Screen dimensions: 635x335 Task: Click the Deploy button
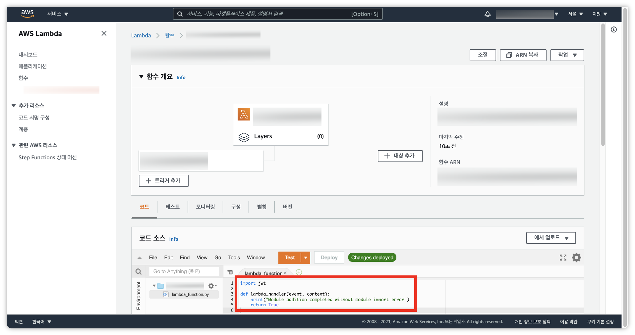[329, 258]
